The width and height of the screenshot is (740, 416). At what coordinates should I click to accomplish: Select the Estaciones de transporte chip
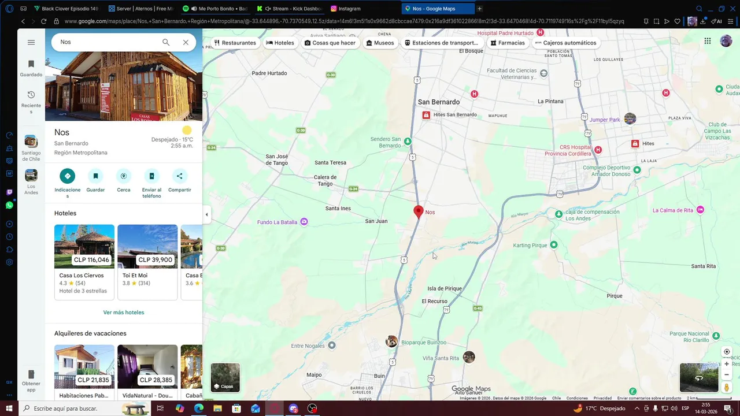click(442, 43)
